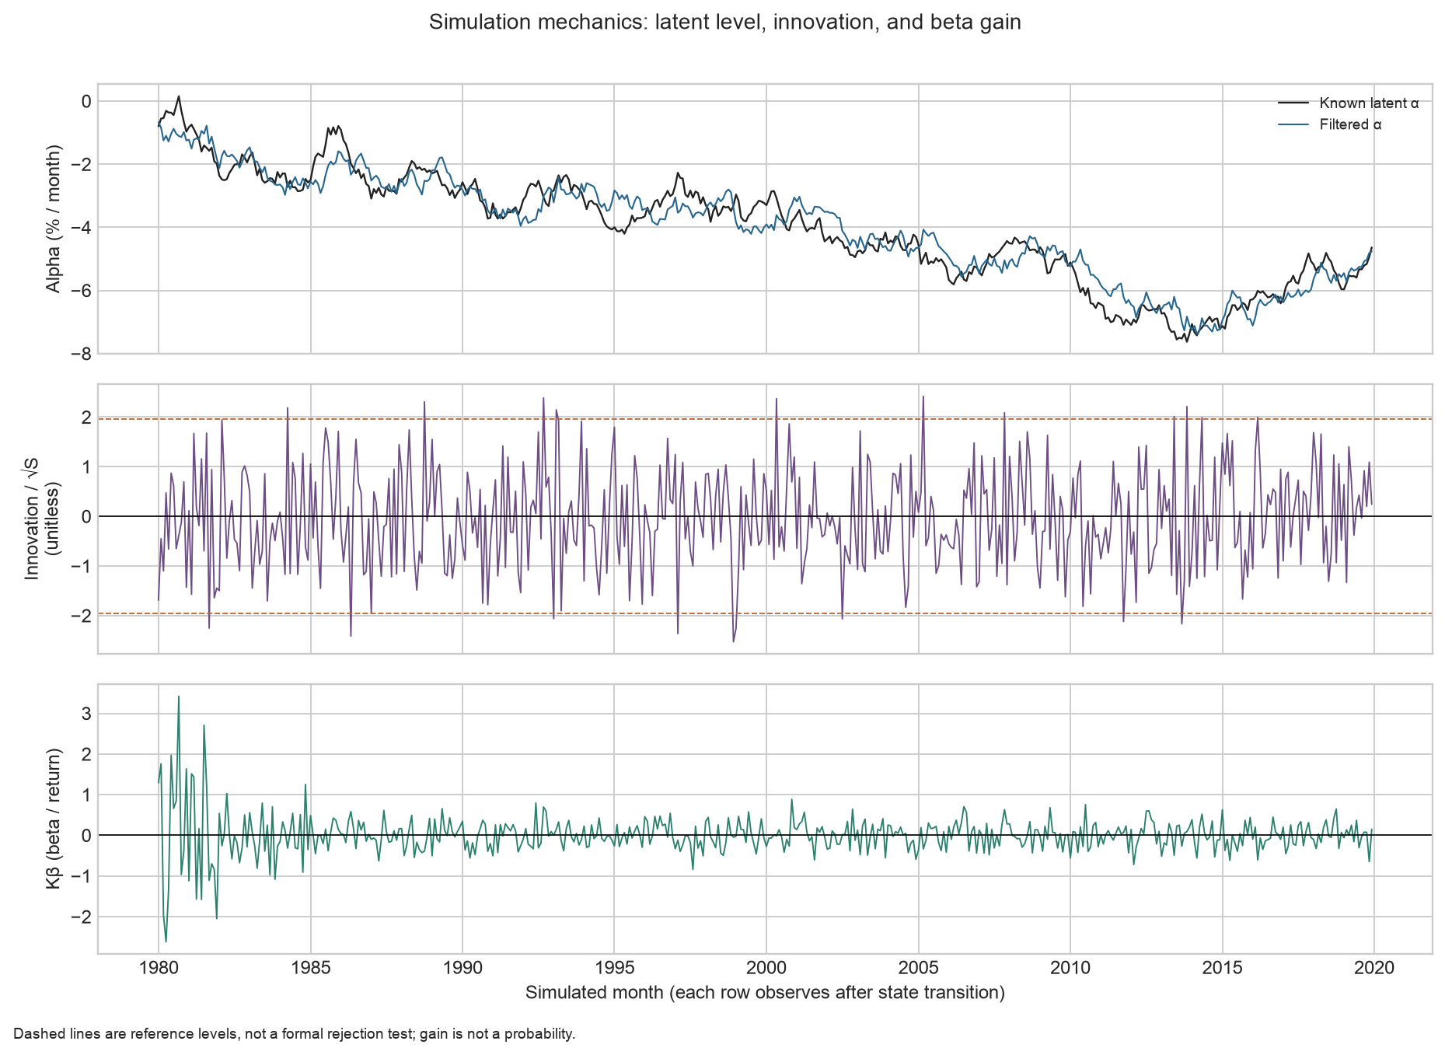The width and height of the screenshot is (1445, 1055).
Task: Click the 'Innovation / √S (unitless)' y-axis label
Action: [43, 519]
